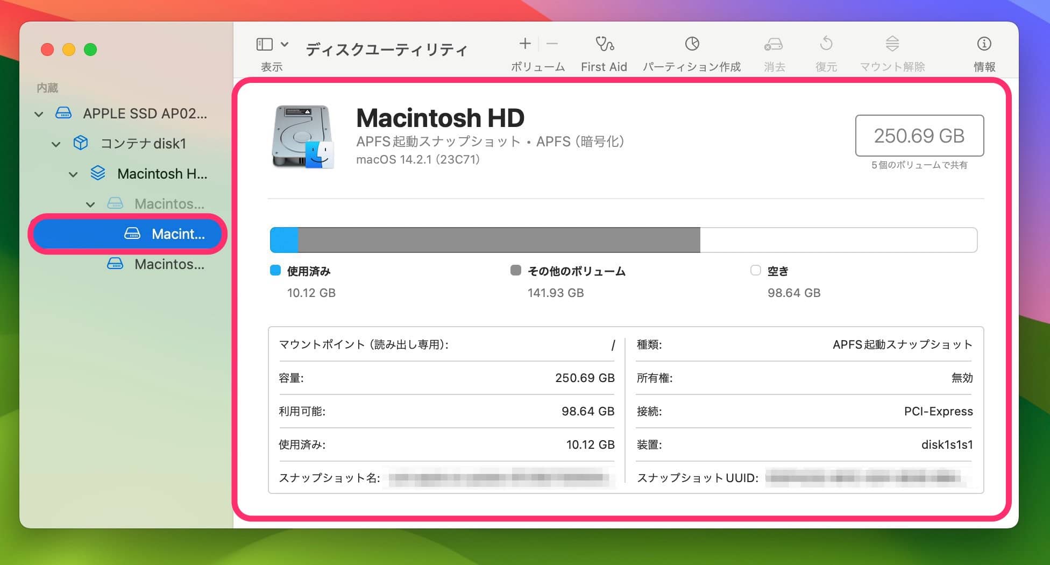1050x565 pixels.
Task: Run First Aid stethoscope icon
Action: coord(604,44)
